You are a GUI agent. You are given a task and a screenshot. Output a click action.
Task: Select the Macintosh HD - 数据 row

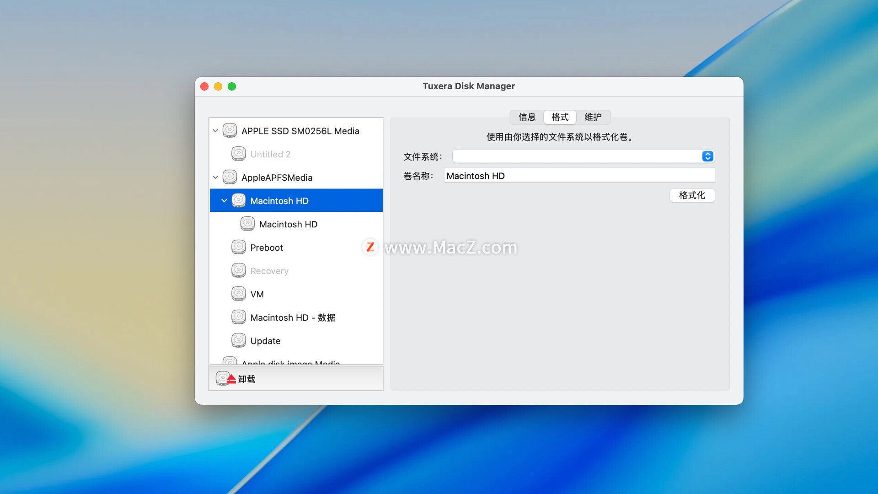click(x=296, y=317)
